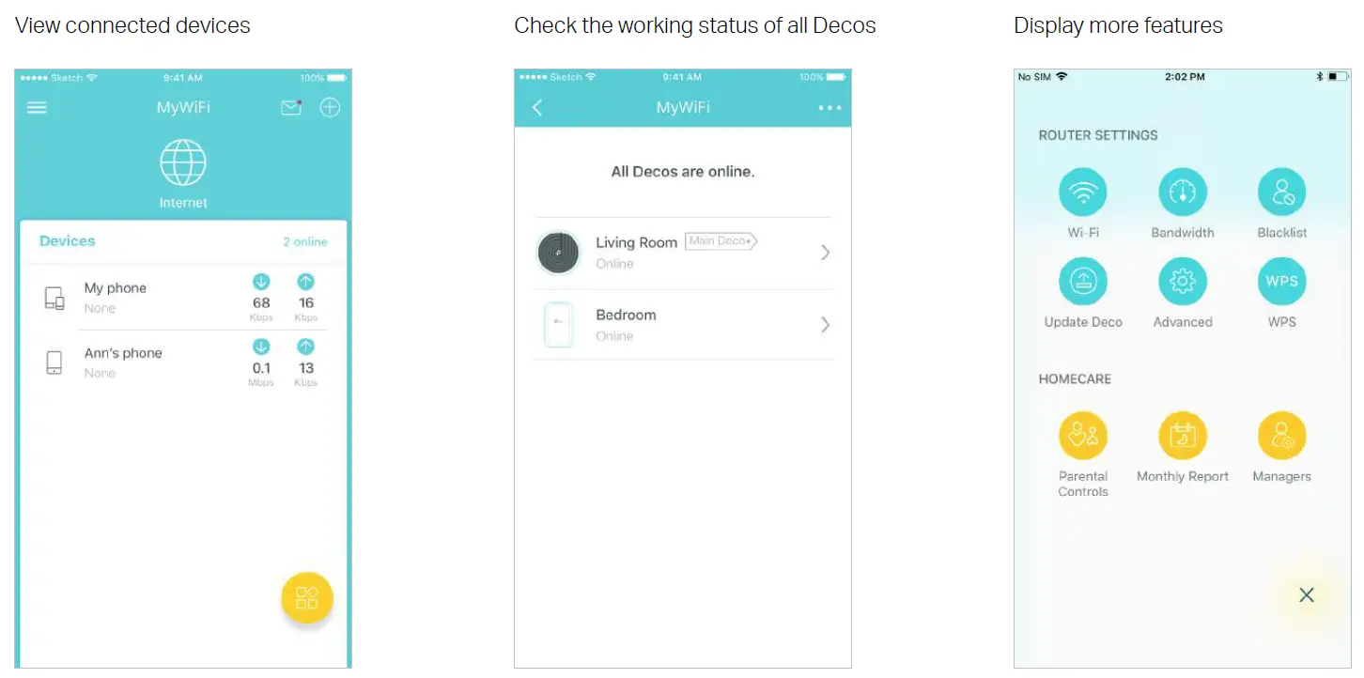Open Parental Controls
This screenshot has width=1364, height=678.
click(1082, 436)
